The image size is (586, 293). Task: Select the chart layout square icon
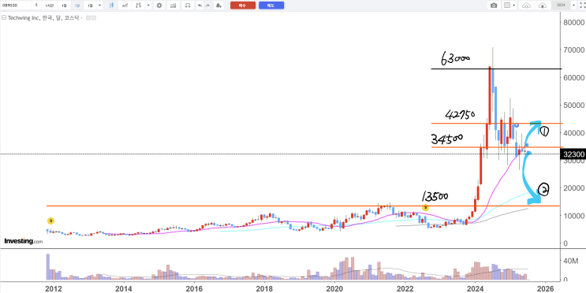(507, 6)
